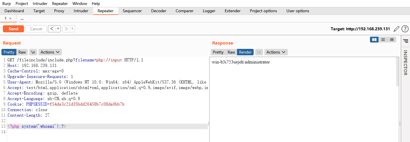Image resolution: width=410 pixels, height=142 pixels.
Task: Open the Request Actions dropdown
Action: pos(50,52)
